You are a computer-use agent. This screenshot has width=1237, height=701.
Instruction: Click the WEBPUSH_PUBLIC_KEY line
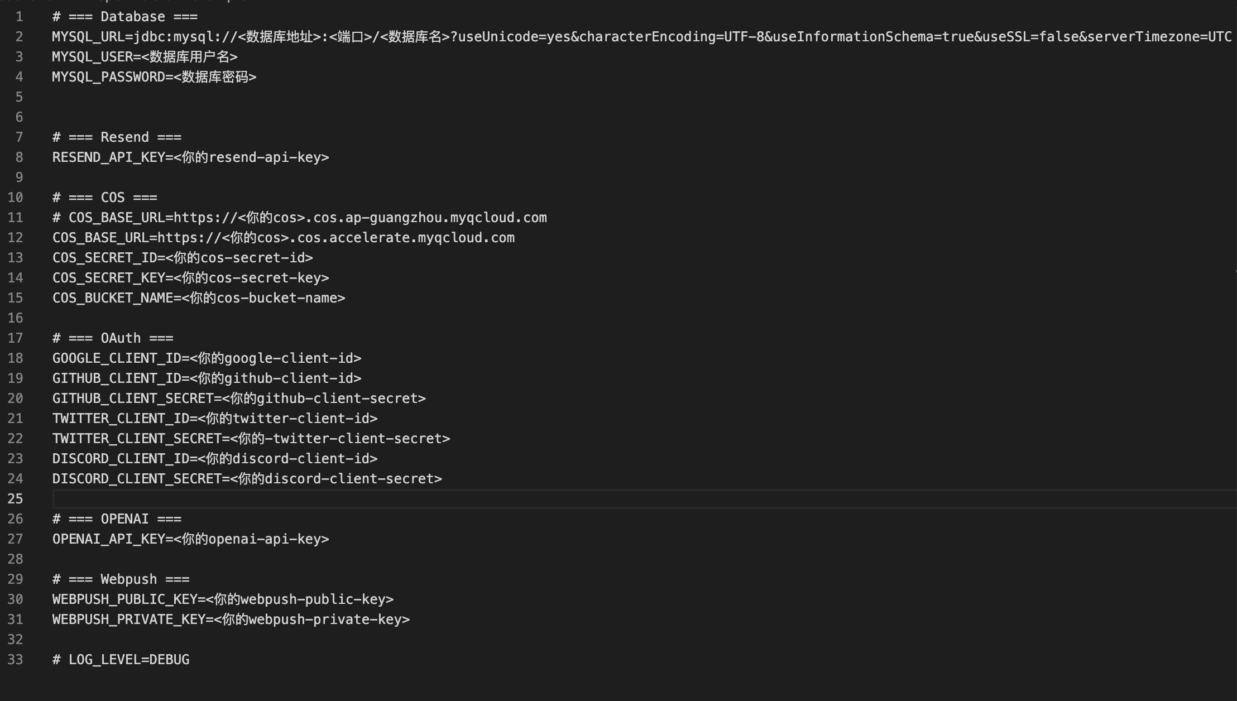(223, 599)
